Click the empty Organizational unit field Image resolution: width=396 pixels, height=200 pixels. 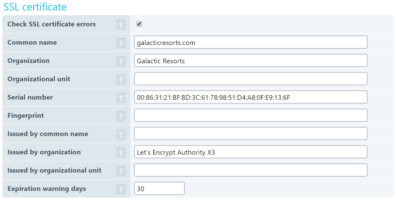pyautogui.click(x=250, y=79)
